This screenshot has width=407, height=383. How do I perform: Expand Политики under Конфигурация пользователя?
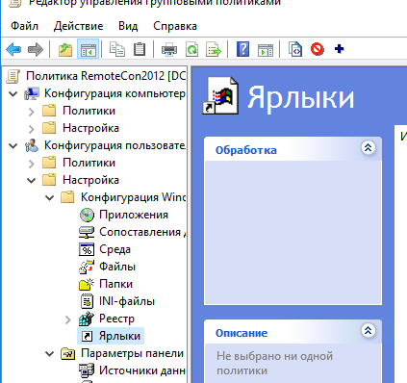[x=31, y=164]
